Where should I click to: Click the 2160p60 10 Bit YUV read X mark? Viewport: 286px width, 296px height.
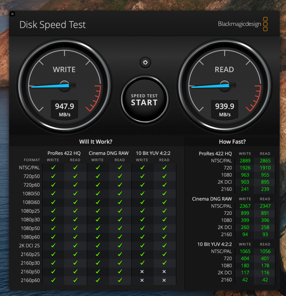coord(164,280)
